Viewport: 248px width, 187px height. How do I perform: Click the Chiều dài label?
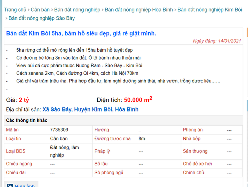16,172
